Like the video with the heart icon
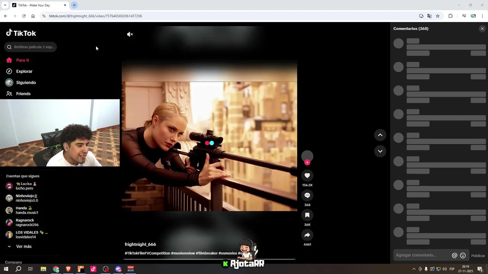Screen dimensions: 488x274 (x=307, y=175)
